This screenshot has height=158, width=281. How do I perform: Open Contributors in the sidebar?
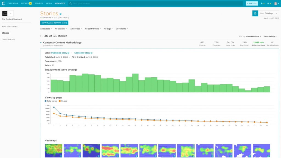pos(8,39)
